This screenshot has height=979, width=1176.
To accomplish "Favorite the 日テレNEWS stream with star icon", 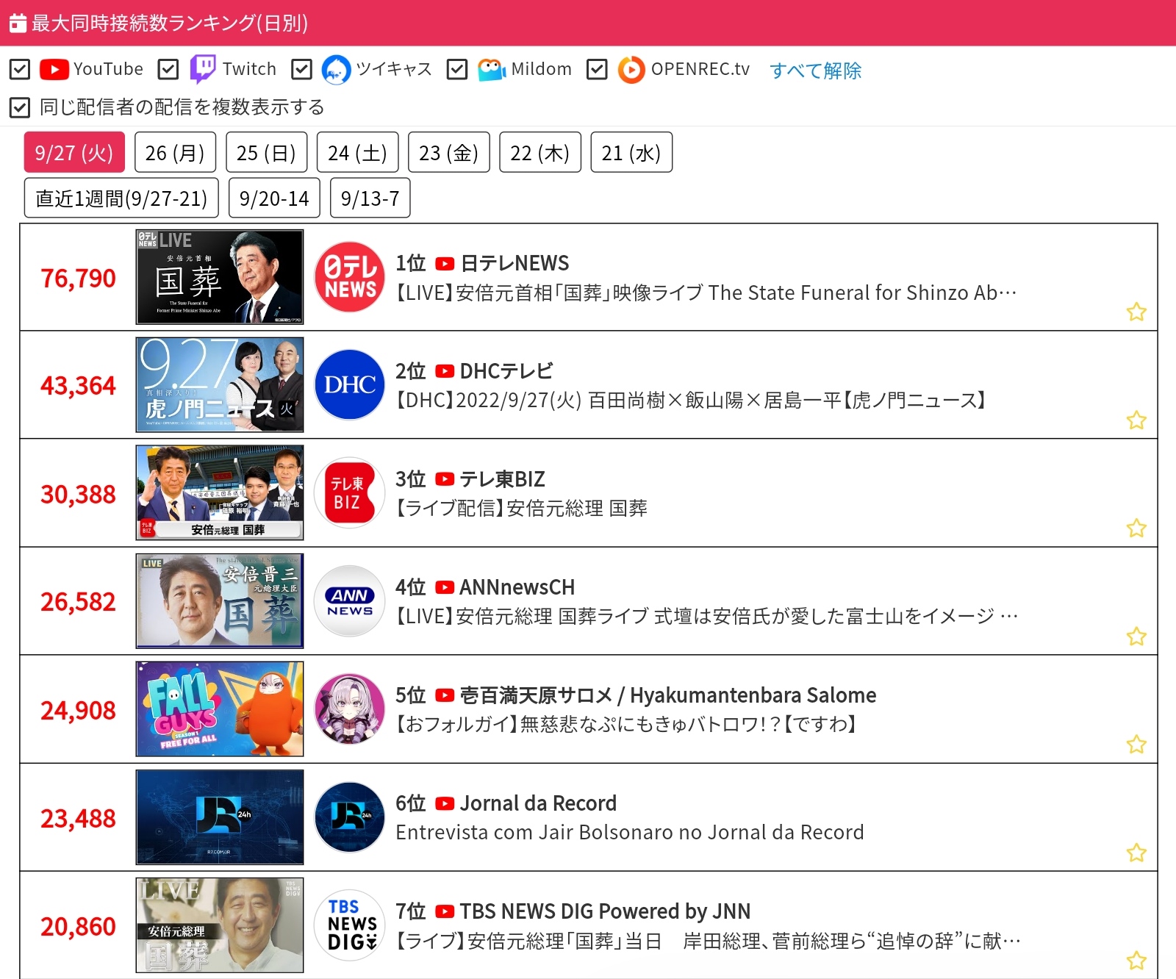I will [1136, 312].
